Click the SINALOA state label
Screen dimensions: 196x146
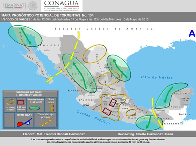(x=67, y=74)
